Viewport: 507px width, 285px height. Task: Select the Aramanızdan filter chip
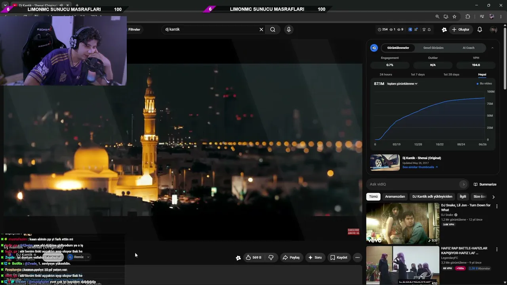point(395,196)
